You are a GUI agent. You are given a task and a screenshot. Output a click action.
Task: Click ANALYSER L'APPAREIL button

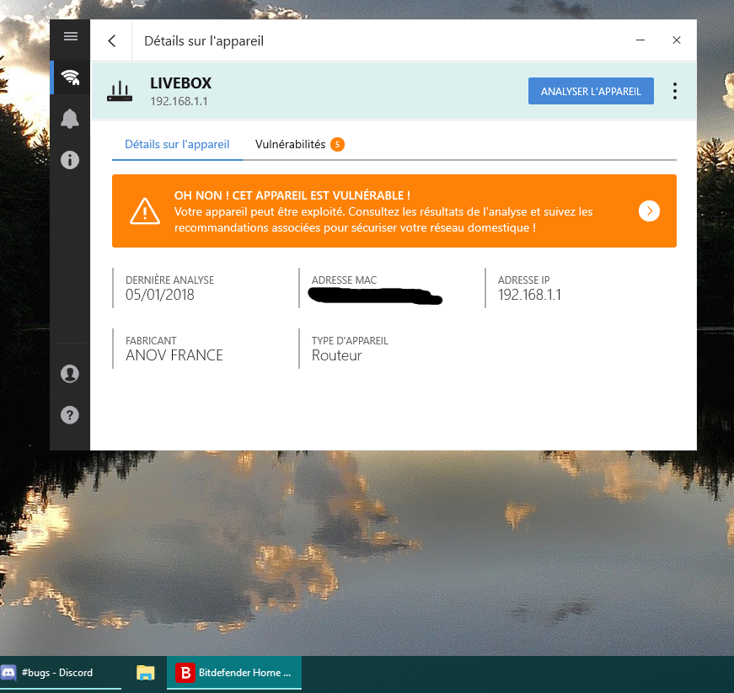[591, 91]
